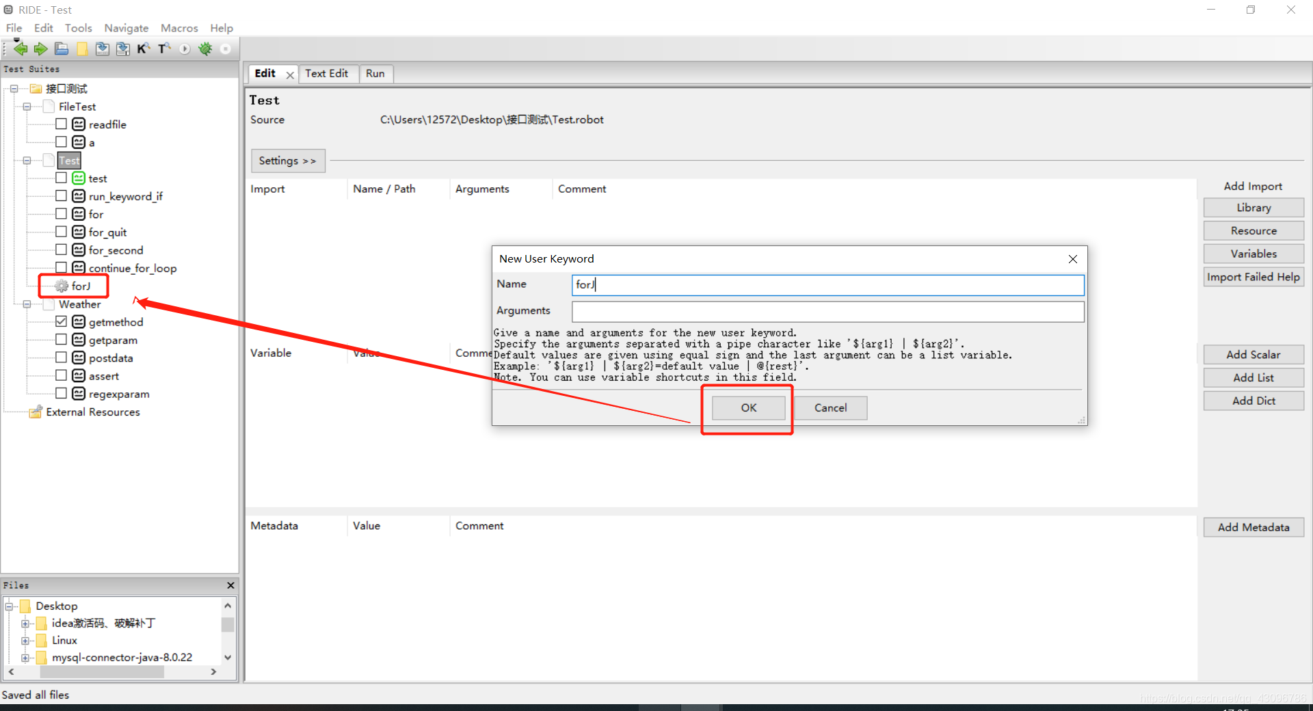Run tests in debug mode (bug icon)
This screenshot has width=1313, height=711.
coord(205,49)
